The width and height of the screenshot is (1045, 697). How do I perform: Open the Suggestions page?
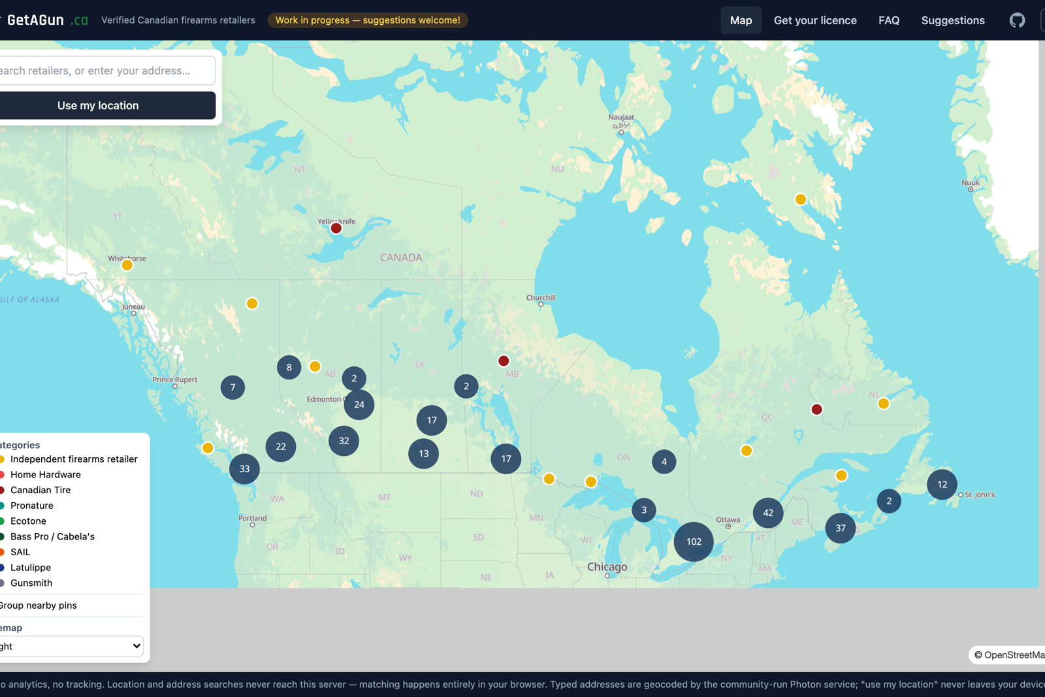click(953, 20)
